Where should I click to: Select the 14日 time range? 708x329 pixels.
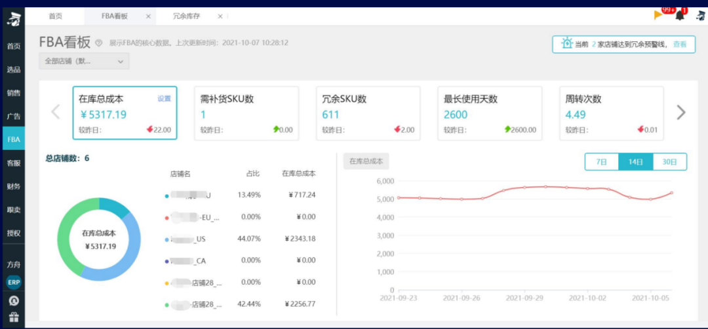(x=635, y=162)
